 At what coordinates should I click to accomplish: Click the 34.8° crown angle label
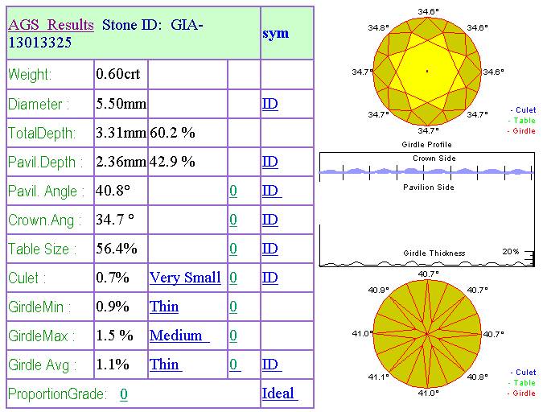click(x=378, y=27)
